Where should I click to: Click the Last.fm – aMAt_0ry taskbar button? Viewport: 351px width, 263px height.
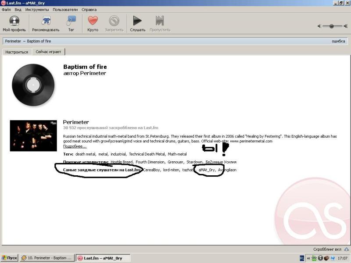coord(103,258)
